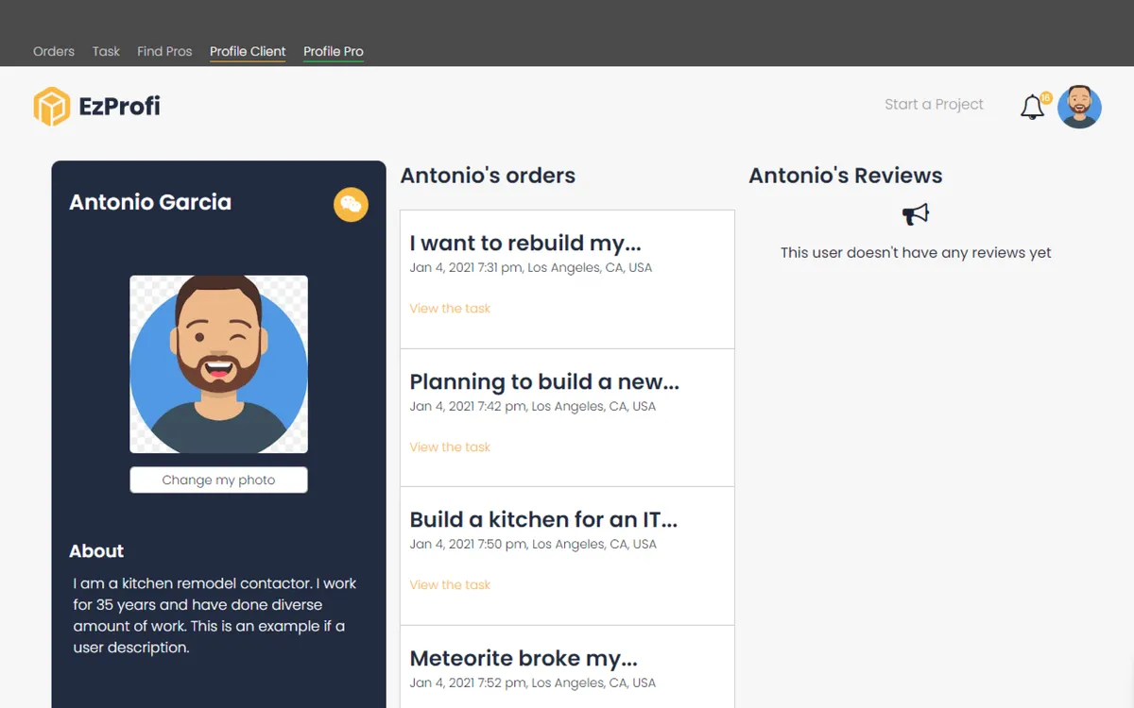View the task posted at 7:42 pm

[x=450, y=447]
